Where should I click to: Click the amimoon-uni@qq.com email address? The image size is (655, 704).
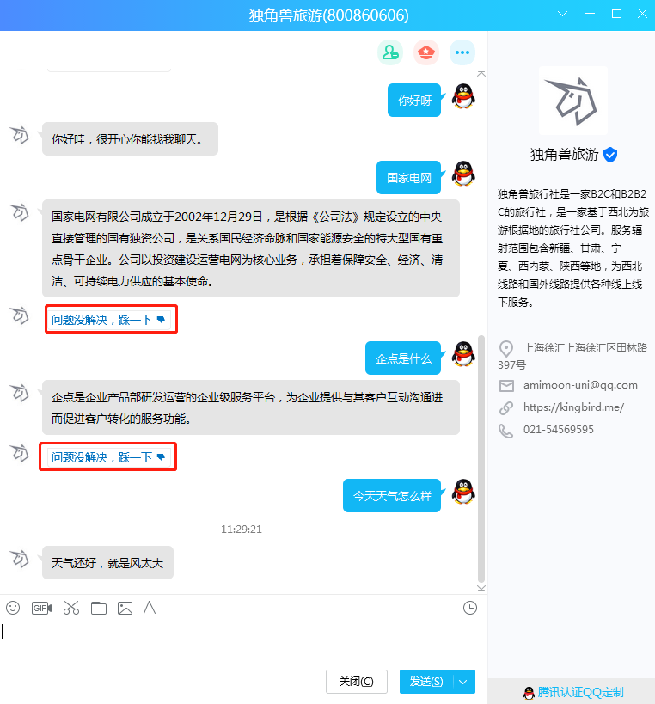pos(580,385)
